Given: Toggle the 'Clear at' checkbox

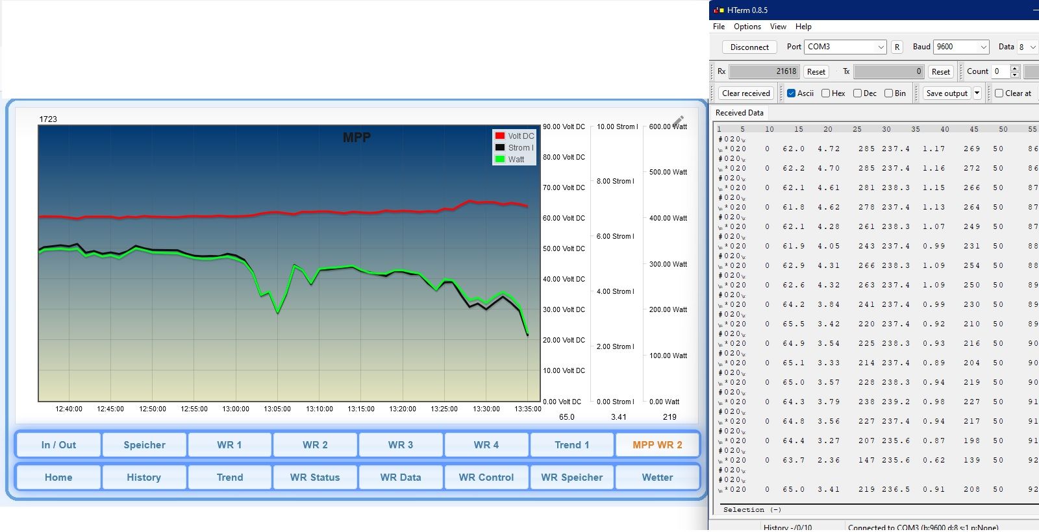Looking at the screenshot, I should click(x=999, y=93).
